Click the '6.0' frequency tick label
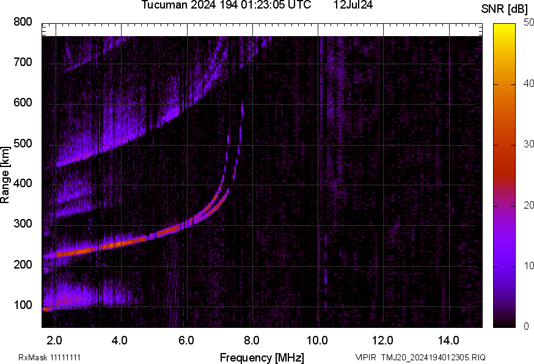Screen dimensions: 534x364 (x=186, y=340)
